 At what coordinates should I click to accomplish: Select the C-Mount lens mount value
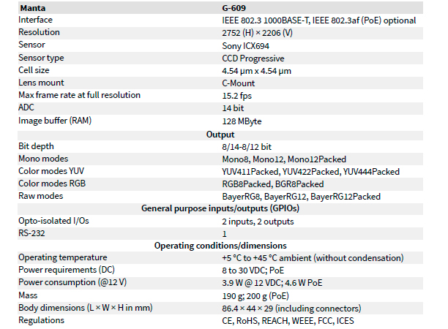pos(239,83)
